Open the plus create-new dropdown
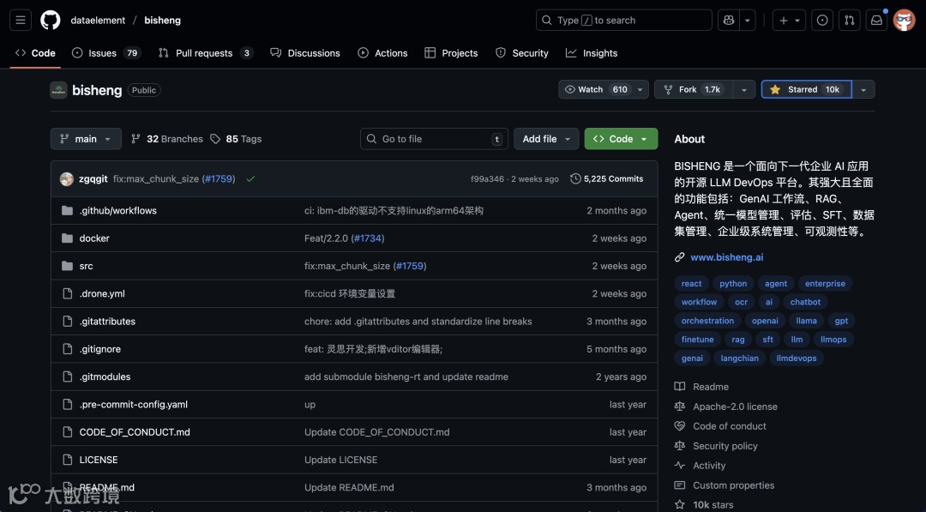The width and height of the screenshot is (926, 512). pos(789,20)
